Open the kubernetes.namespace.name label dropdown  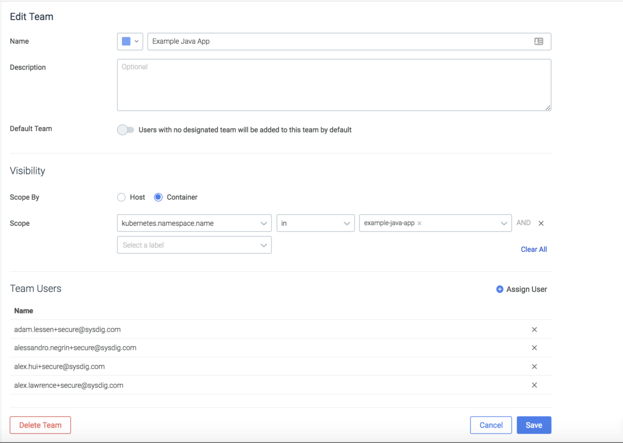(x=194, y=223)
